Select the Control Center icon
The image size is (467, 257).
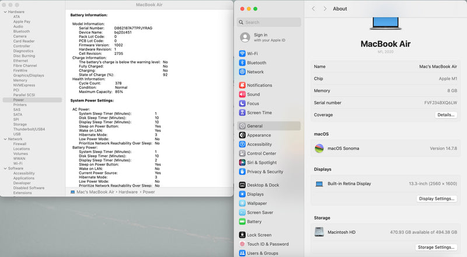242,154
